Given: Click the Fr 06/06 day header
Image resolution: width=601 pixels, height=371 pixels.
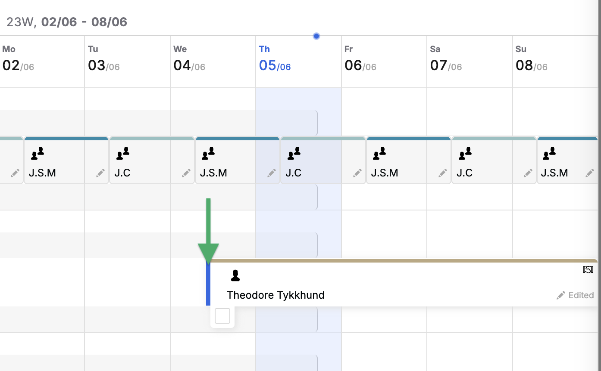Looking at the screenshot, I should tap(360, 59).
